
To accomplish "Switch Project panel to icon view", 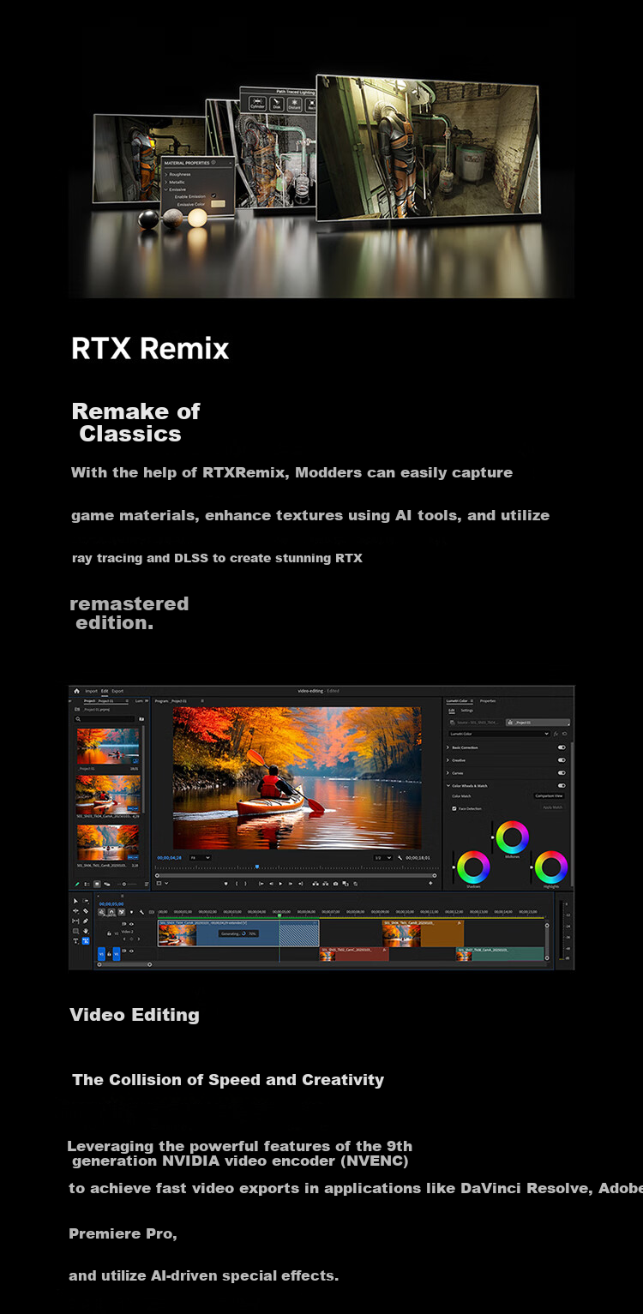I will (97, 884).
